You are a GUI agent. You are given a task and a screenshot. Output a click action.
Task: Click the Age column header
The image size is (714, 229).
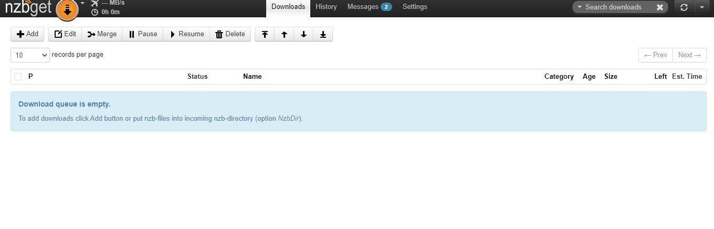589,77
